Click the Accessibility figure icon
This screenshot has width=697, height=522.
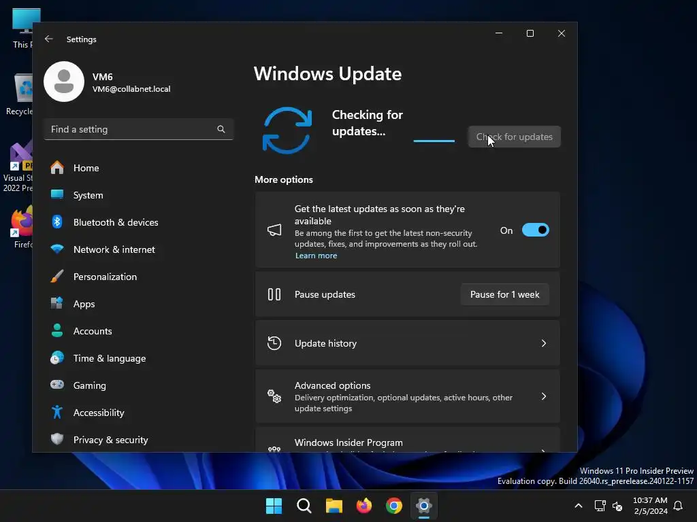[x=57, y=413]
